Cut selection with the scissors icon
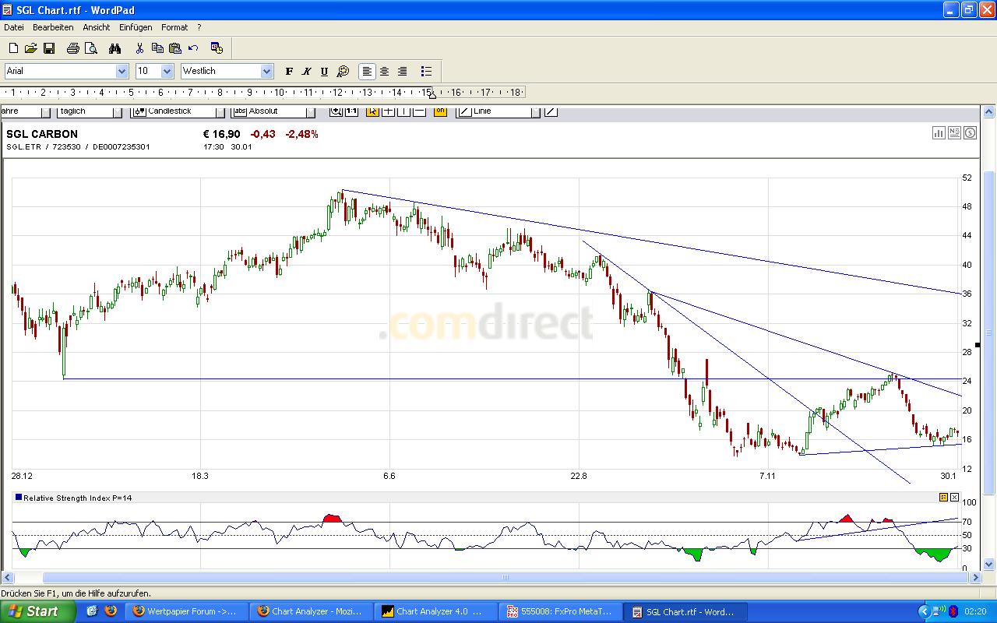 pyautogui.click(x=139, y=48)
